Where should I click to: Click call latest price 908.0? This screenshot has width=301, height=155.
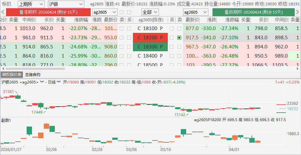111,47
